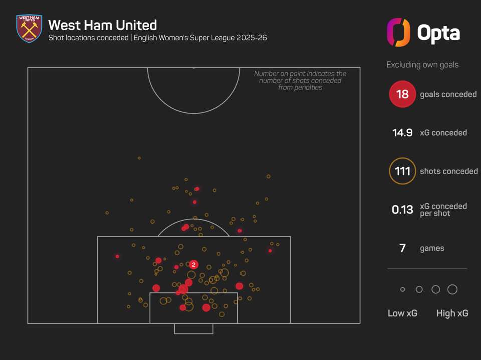Click the Low xG legend label

(402, 313)
